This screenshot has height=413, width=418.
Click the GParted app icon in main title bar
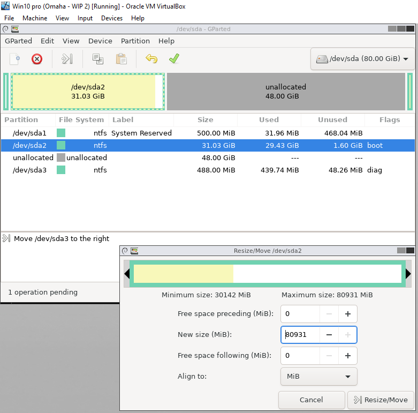(x=15, y=29)
